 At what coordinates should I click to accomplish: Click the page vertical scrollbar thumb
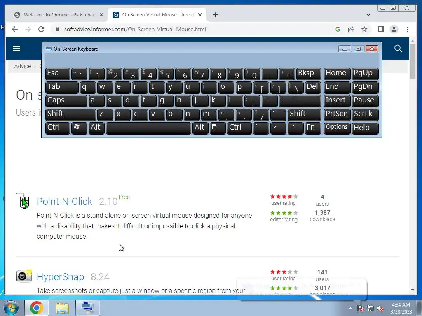point(413,61)
